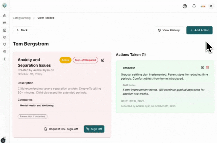Open the pound sign finance icon

(4, 59)
